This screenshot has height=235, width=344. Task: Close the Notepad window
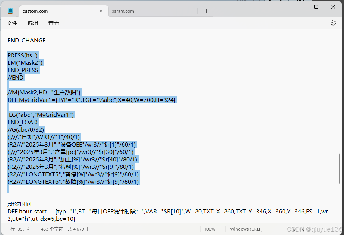333,7
